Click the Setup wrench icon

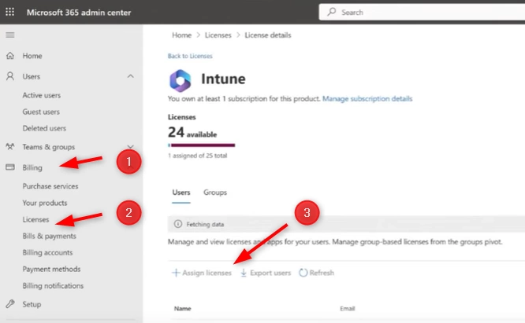click(10, 304)
